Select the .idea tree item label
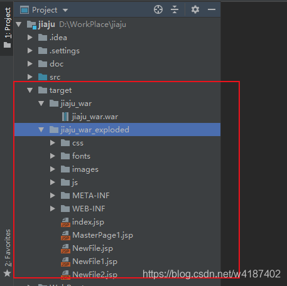Screen dimensions: 287x286 58,38
